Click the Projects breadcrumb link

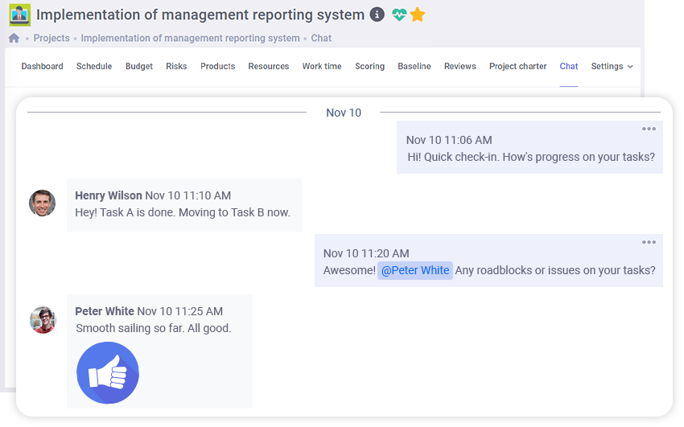click(52, 38)
